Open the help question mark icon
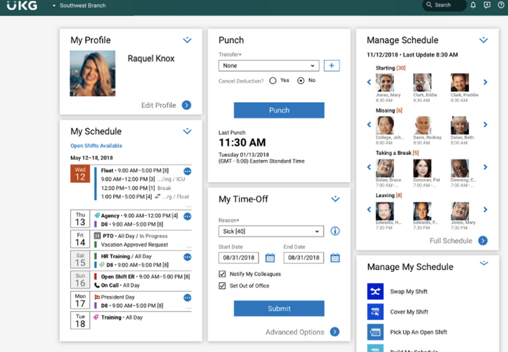 [x=501, y=5]
